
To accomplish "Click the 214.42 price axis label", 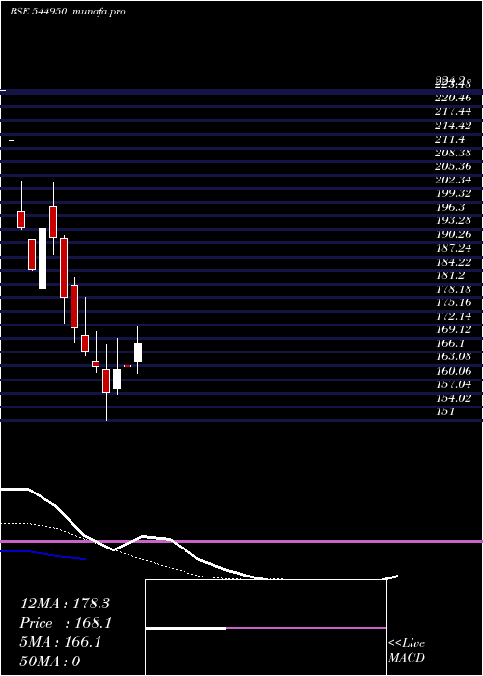I will [x=453, y=126].
